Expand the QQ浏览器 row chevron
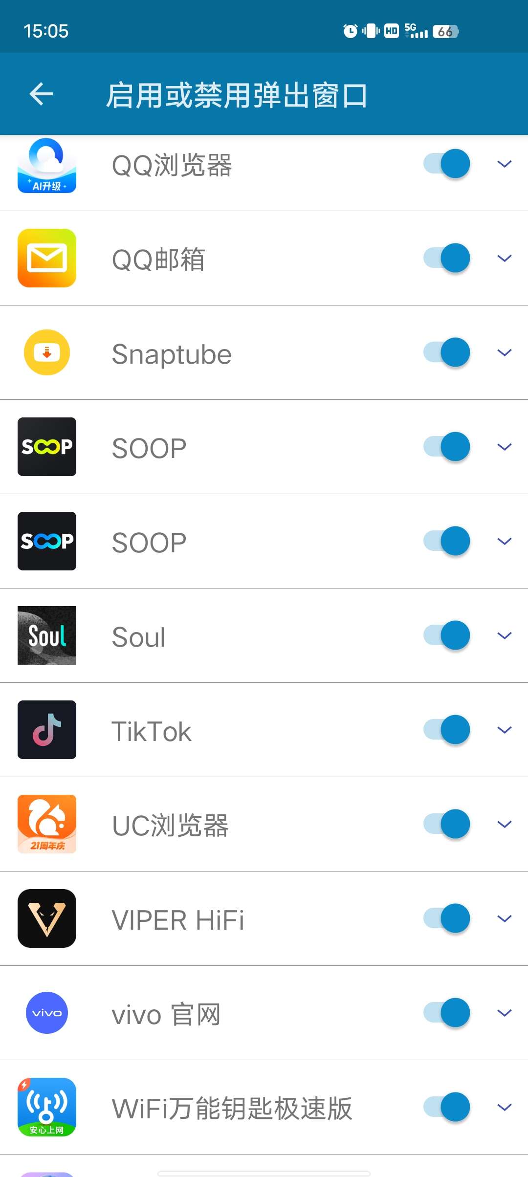This screenshot has height=1177, width=528. (504, 164)
